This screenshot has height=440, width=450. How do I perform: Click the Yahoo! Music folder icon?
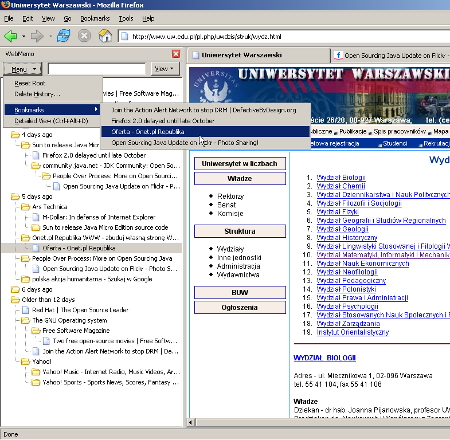(36, 372)
